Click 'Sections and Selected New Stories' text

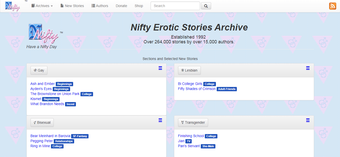pyautogui.click(x=170, y=59)
